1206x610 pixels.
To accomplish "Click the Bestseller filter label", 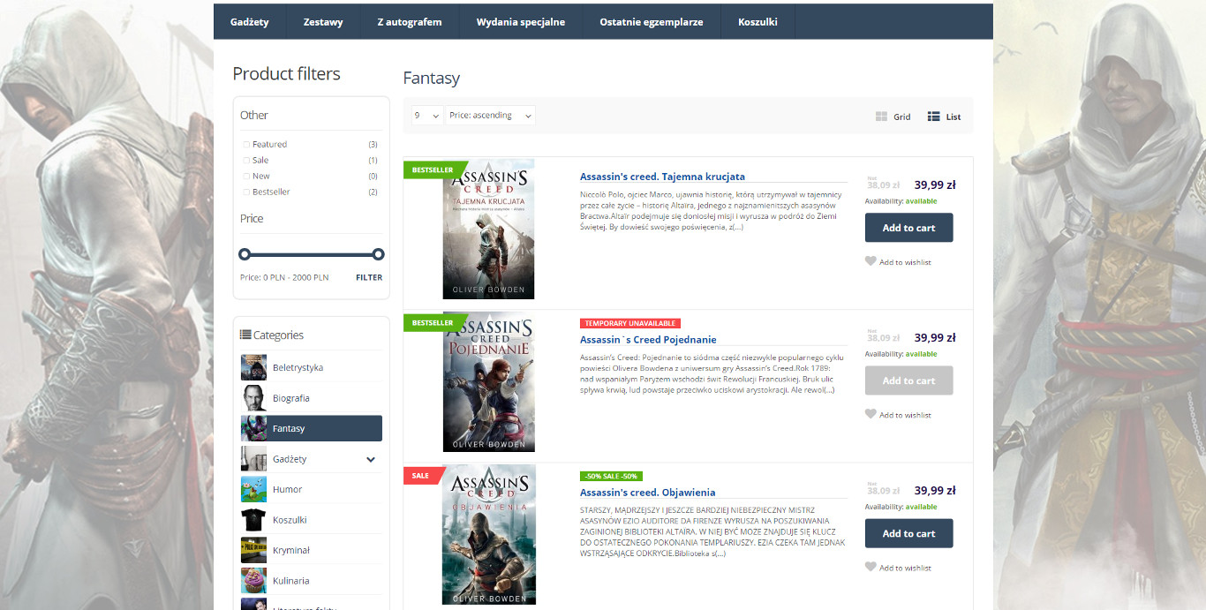I will coord(271,192).
